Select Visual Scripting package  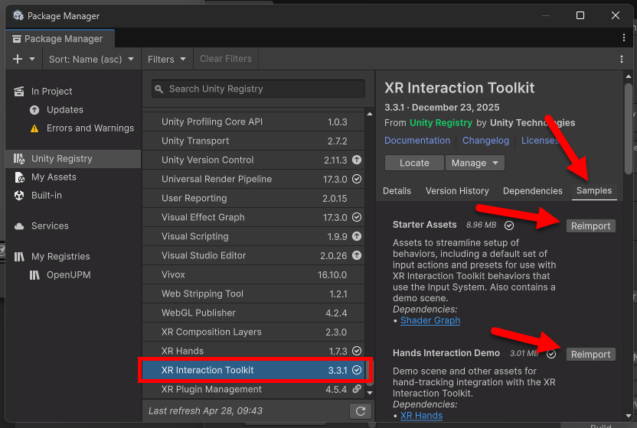(x=253, y=236)
